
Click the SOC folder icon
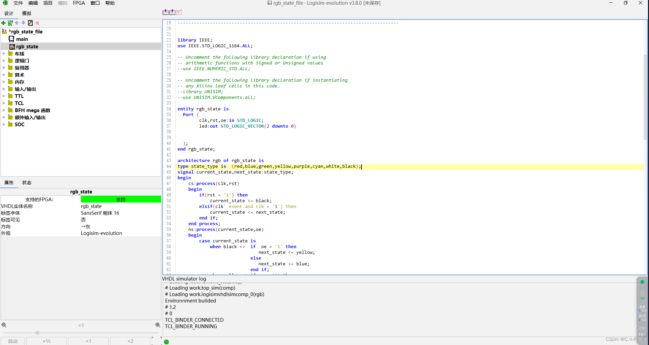(10, 124)
